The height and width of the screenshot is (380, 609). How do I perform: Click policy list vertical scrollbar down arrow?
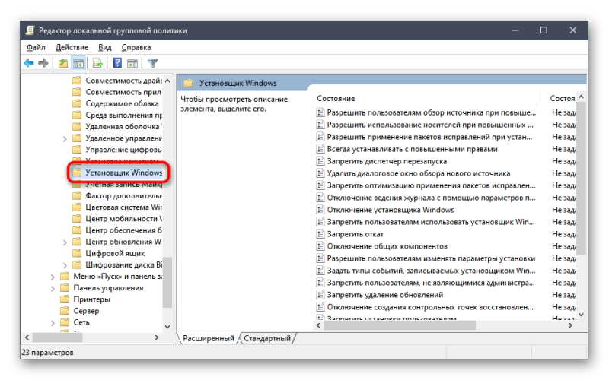click(x=581, y=315)
